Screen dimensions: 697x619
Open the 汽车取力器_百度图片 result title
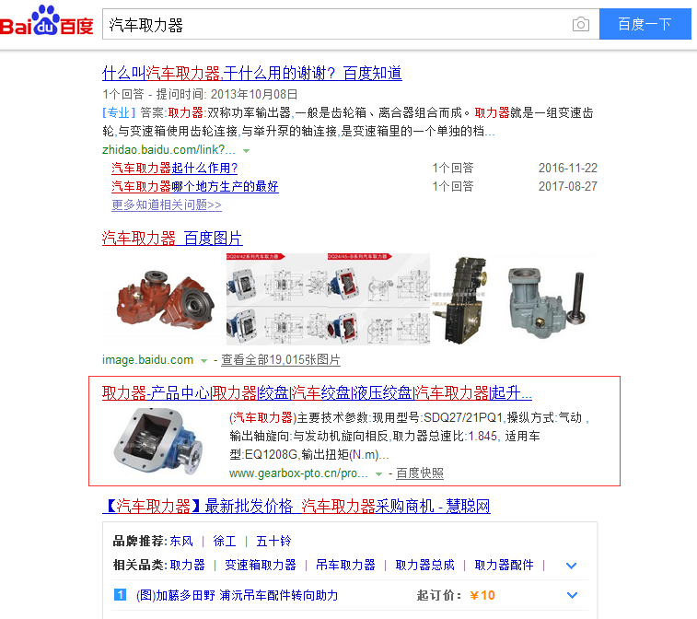[172, 239]
